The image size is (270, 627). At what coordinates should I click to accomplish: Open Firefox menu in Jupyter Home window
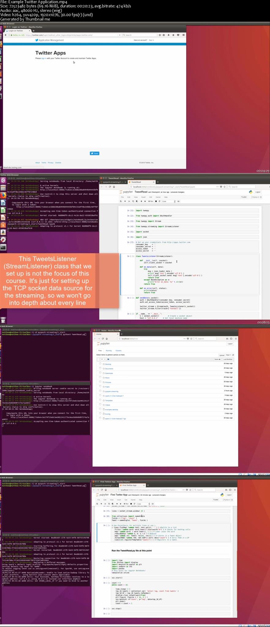coord(236,339)
